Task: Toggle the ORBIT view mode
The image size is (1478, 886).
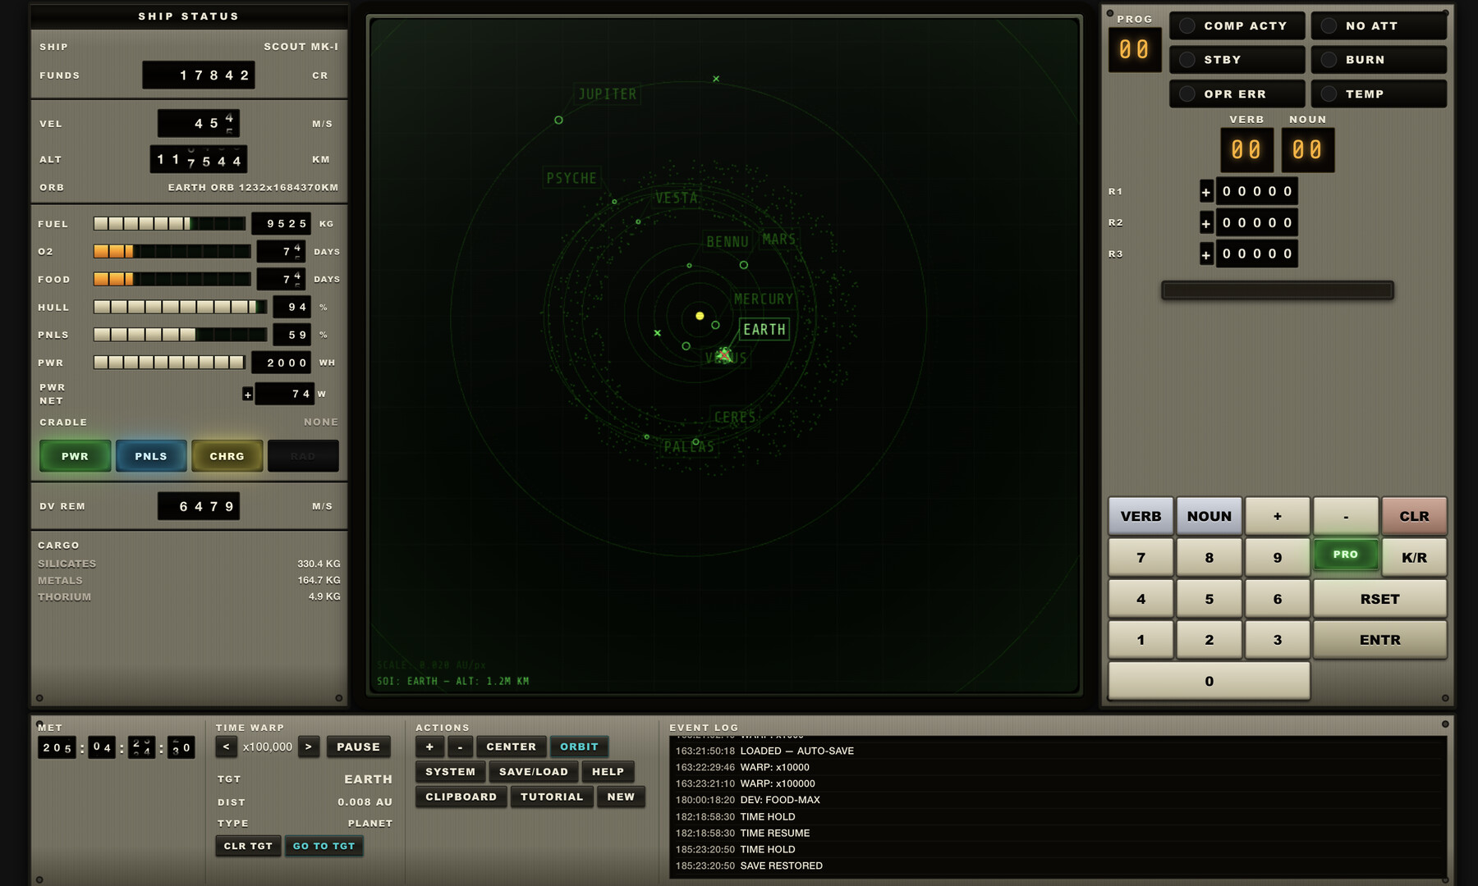Action: click(579, 747)
